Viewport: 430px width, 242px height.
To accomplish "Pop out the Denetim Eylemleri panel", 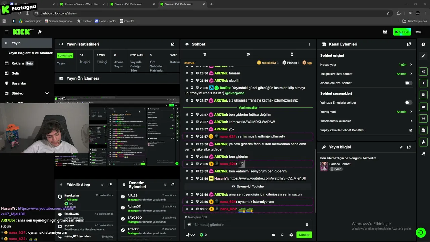I will [173, 185].
